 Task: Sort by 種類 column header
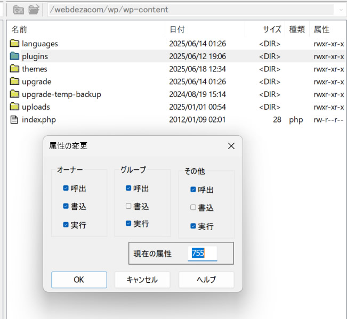[297, 29]
